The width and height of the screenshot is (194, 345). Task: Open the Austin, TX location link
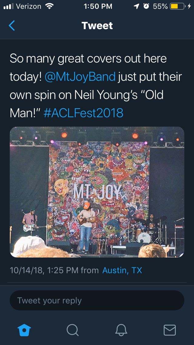(122, 270)
